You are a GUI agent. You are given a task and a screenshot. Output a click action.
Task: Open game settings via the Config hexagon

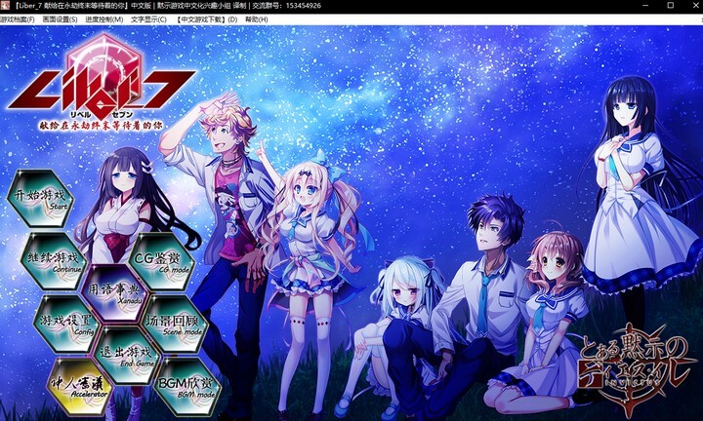pyautogui.click(x=66, y=324)
